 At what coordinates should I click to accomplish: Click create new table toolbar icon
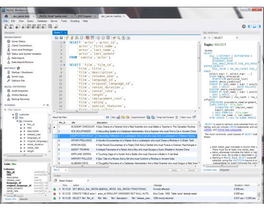(x=29, y=26)
